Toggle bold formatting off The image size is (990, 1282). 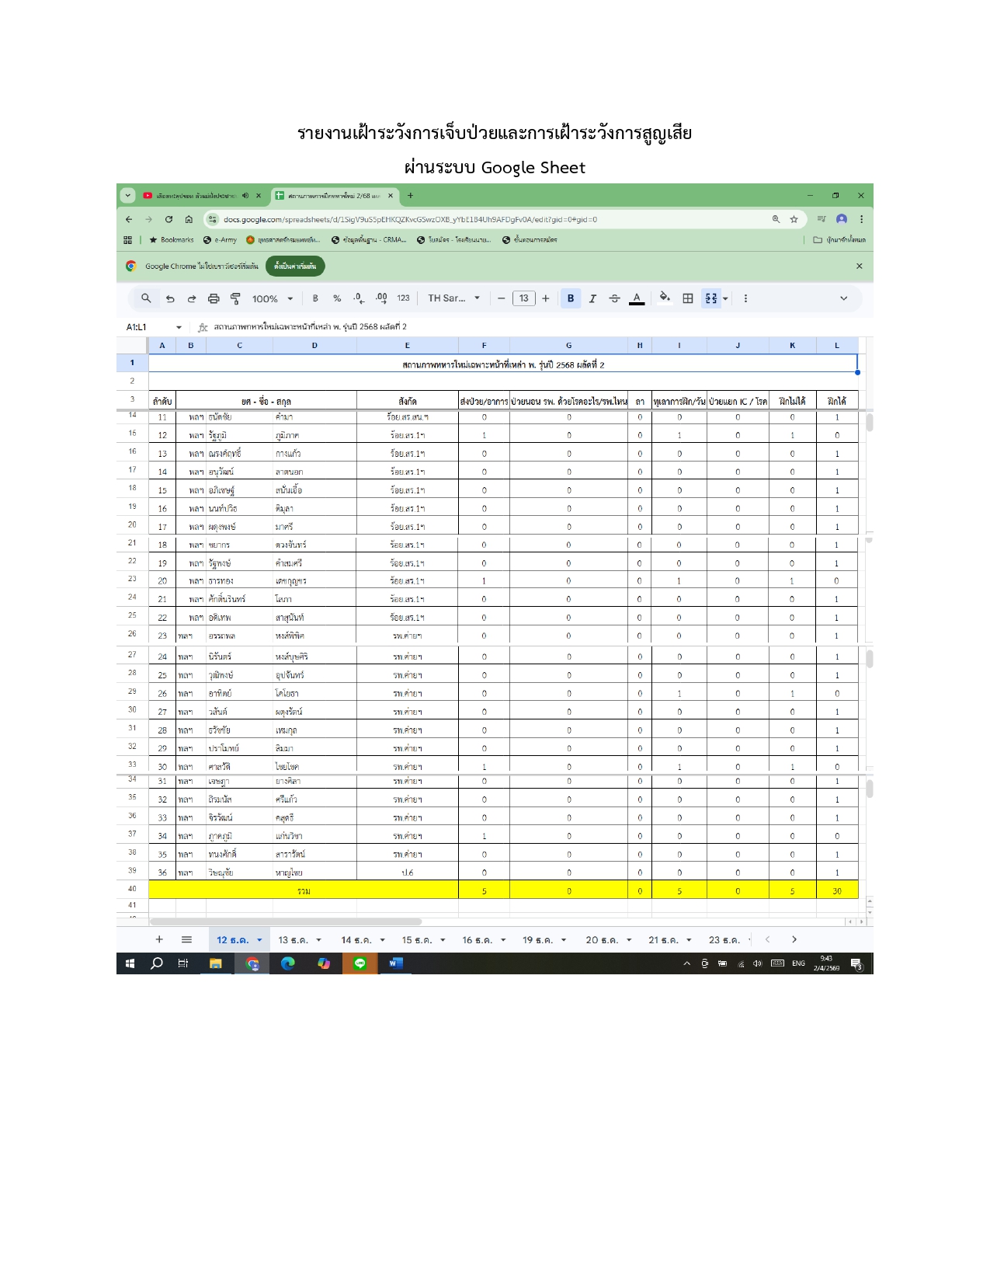point(571,298)
